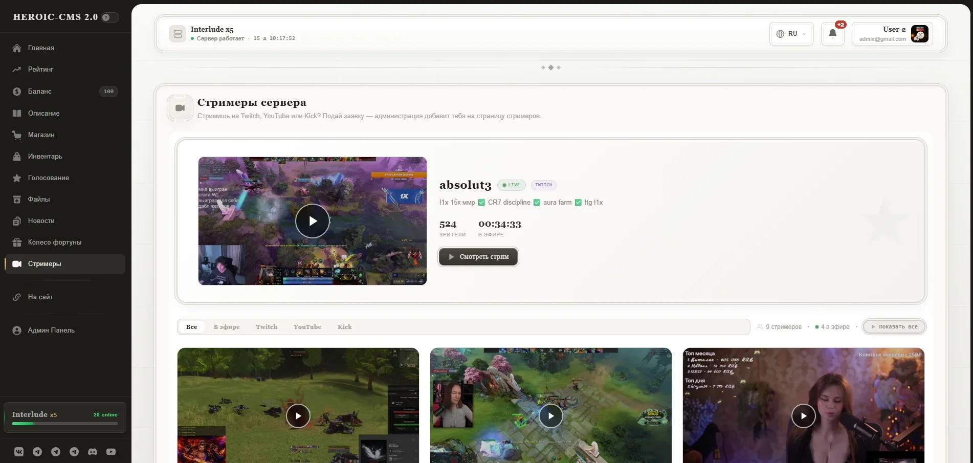
Task: Select the Все filter tab
Action: (192, 327)
